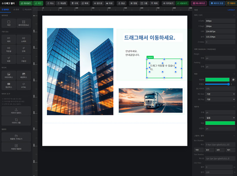Add a 영상박스 video box

[9, 85]
